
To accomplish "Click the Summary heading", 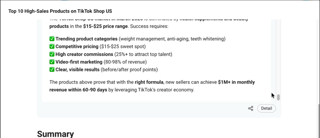I will click(55, 134).
